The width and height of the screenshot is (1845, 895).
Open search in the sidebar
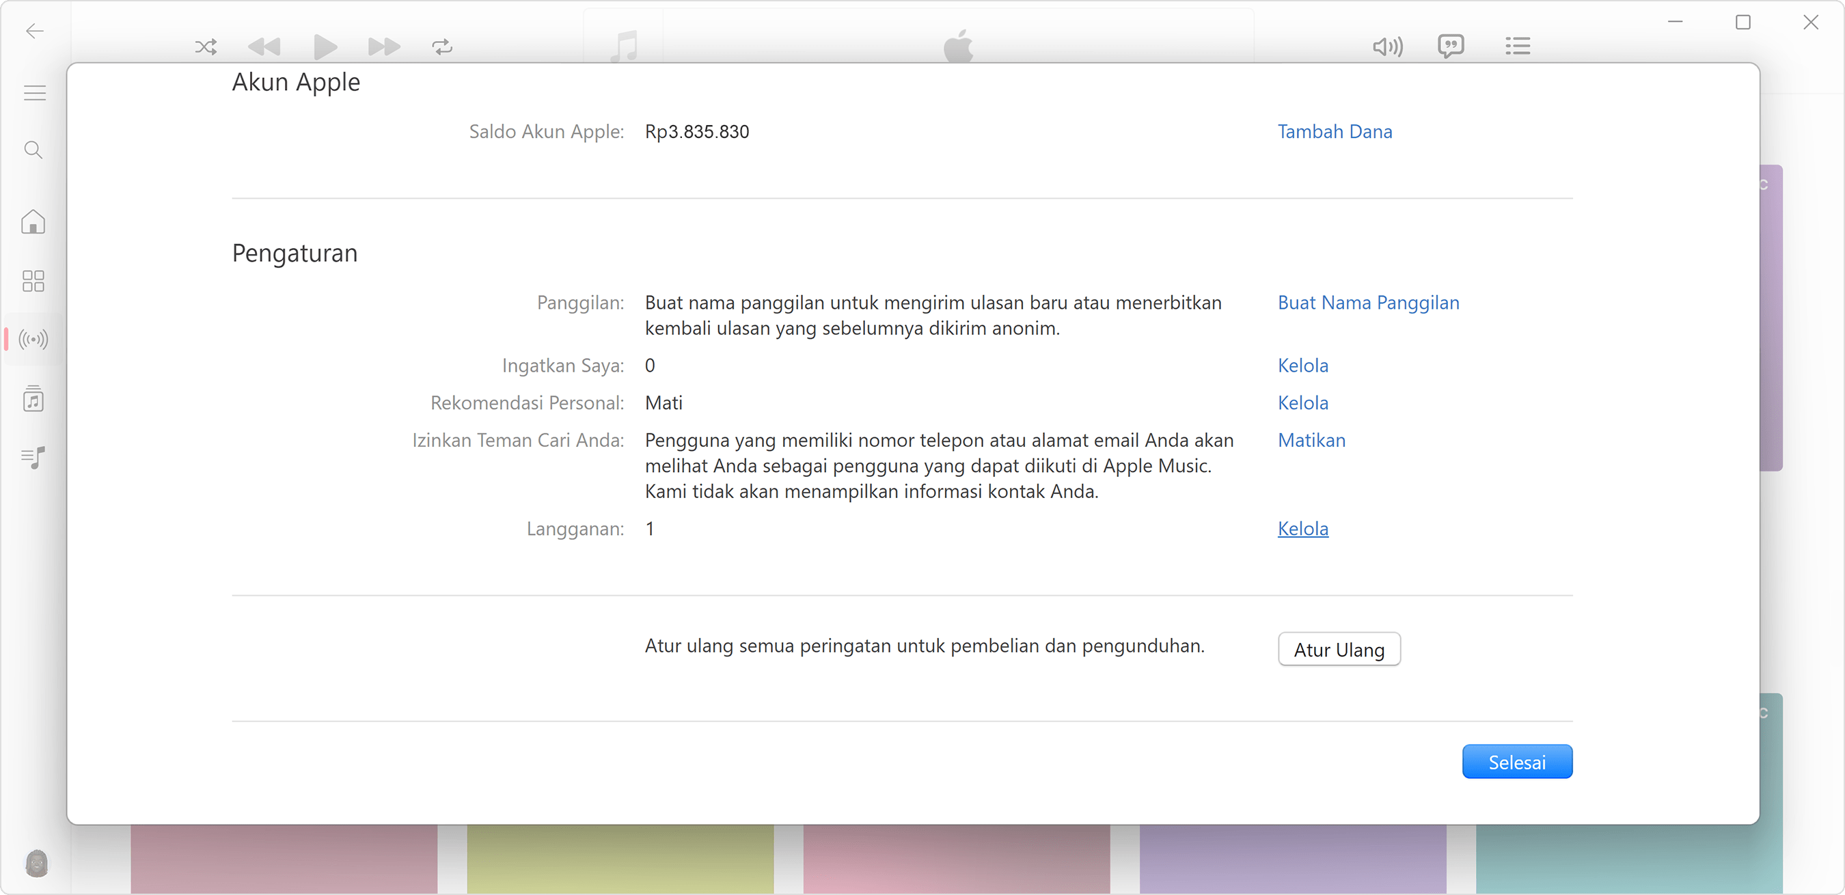point(33,150)
